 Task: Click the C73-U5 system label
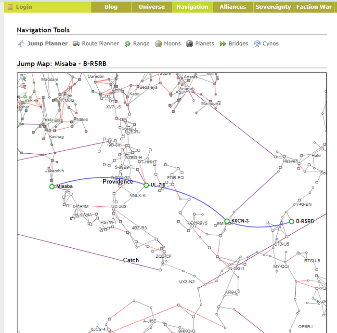click(282, 244)
